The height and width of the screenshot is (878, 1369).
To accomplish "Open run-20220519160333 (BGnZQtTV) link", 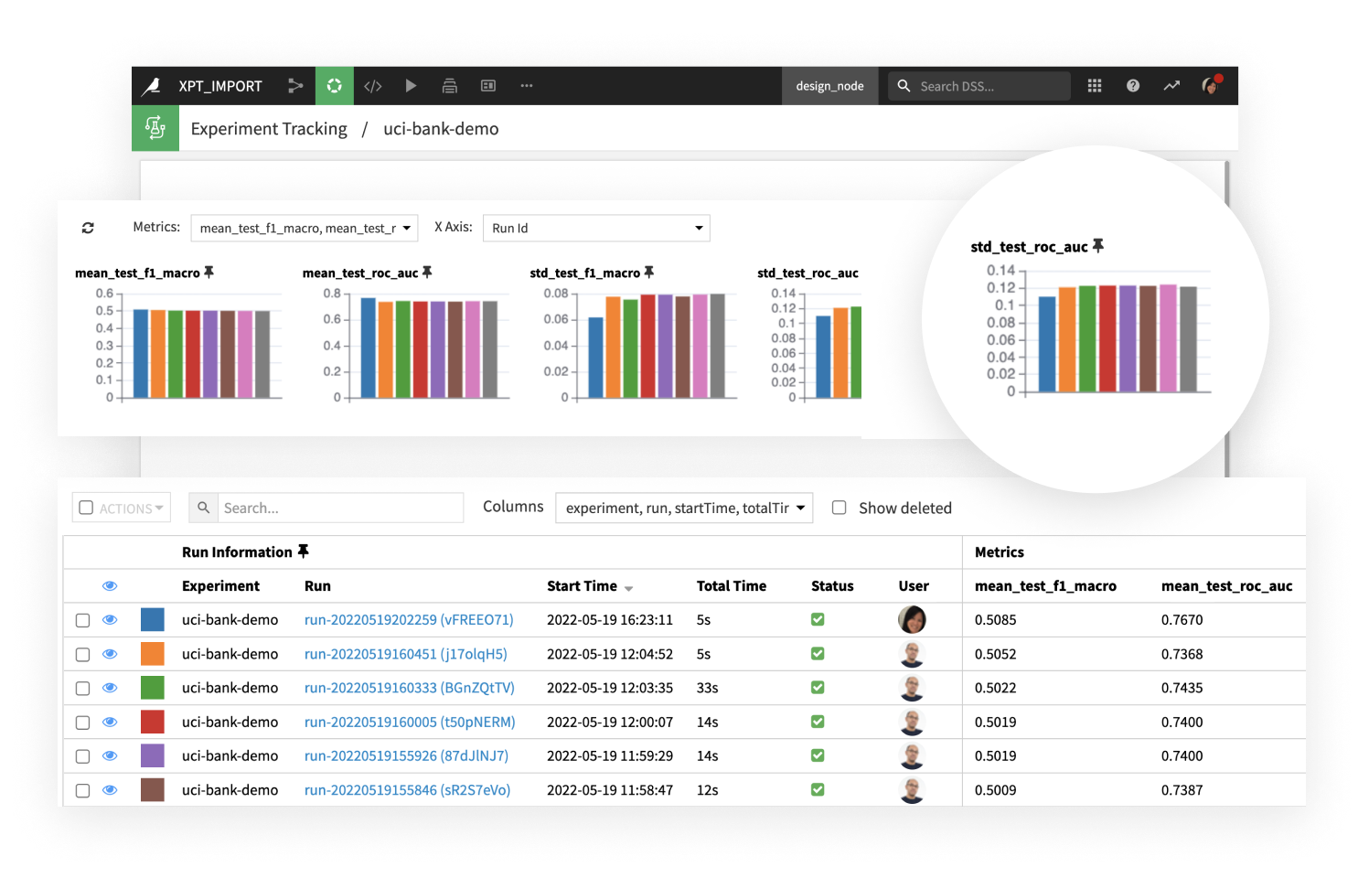I will coord(408,687).
